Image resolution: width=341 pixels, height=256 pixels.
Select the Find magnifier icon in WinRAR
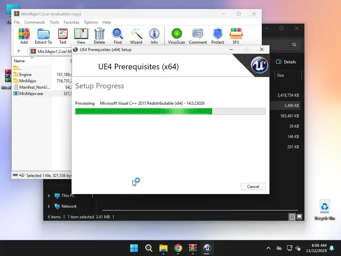(x=118, y=36)
